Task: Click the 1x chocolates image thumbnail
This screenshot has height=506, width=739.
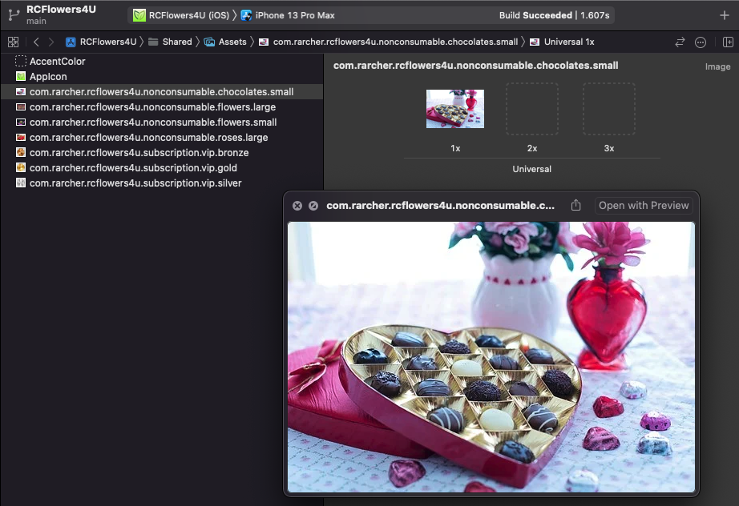Action: (x=454, y=109)
